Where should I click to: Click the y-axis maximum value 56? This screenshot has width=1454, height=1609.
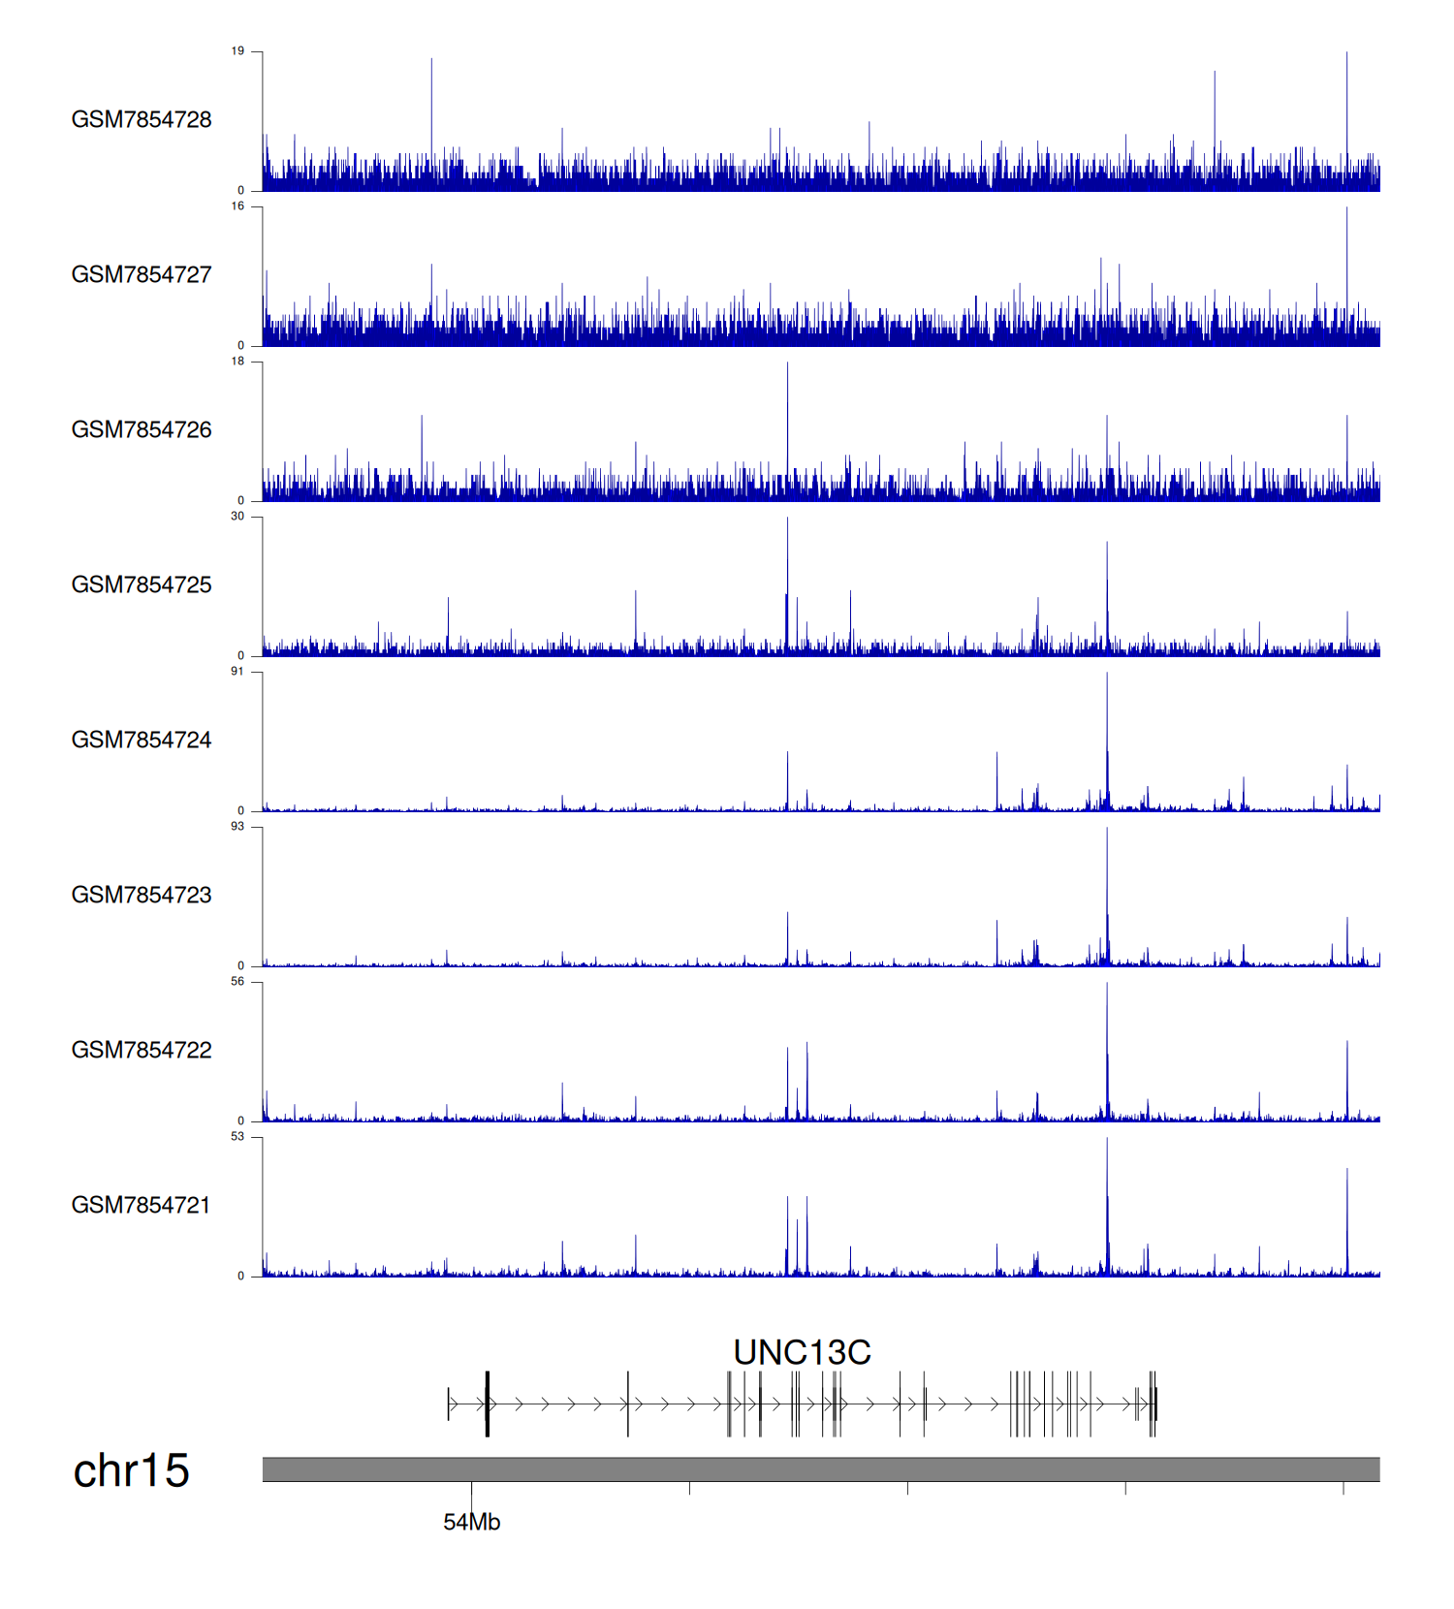pos(237,982)
